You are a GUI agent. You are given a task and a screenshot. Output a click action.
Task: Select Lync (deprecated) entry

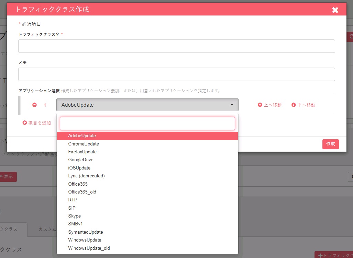tap(147, 176)
